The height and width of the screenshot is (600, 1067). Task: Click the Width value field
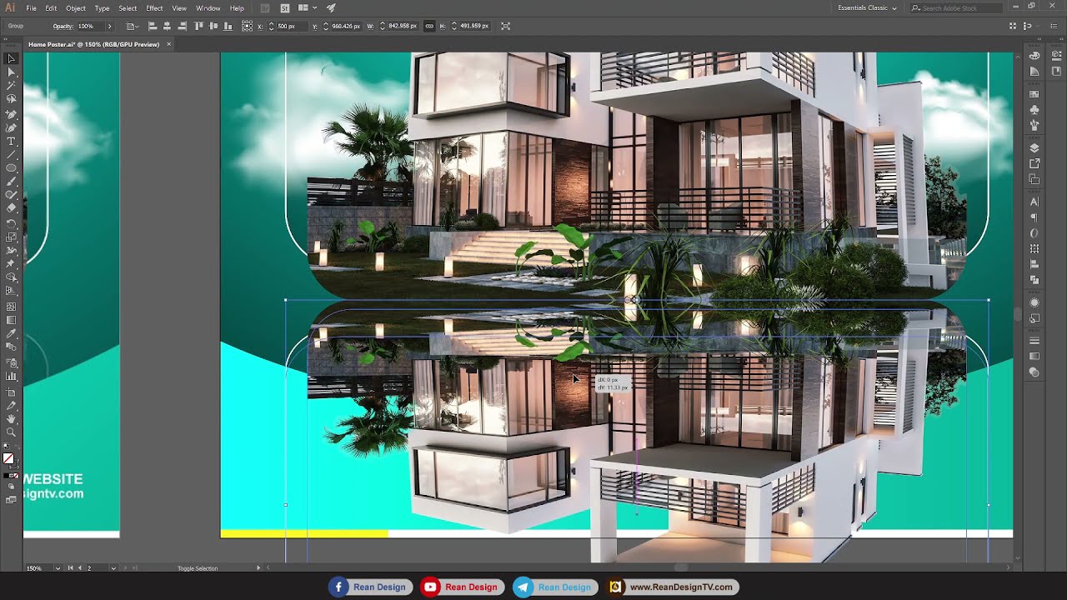click(x=403, y=26)
